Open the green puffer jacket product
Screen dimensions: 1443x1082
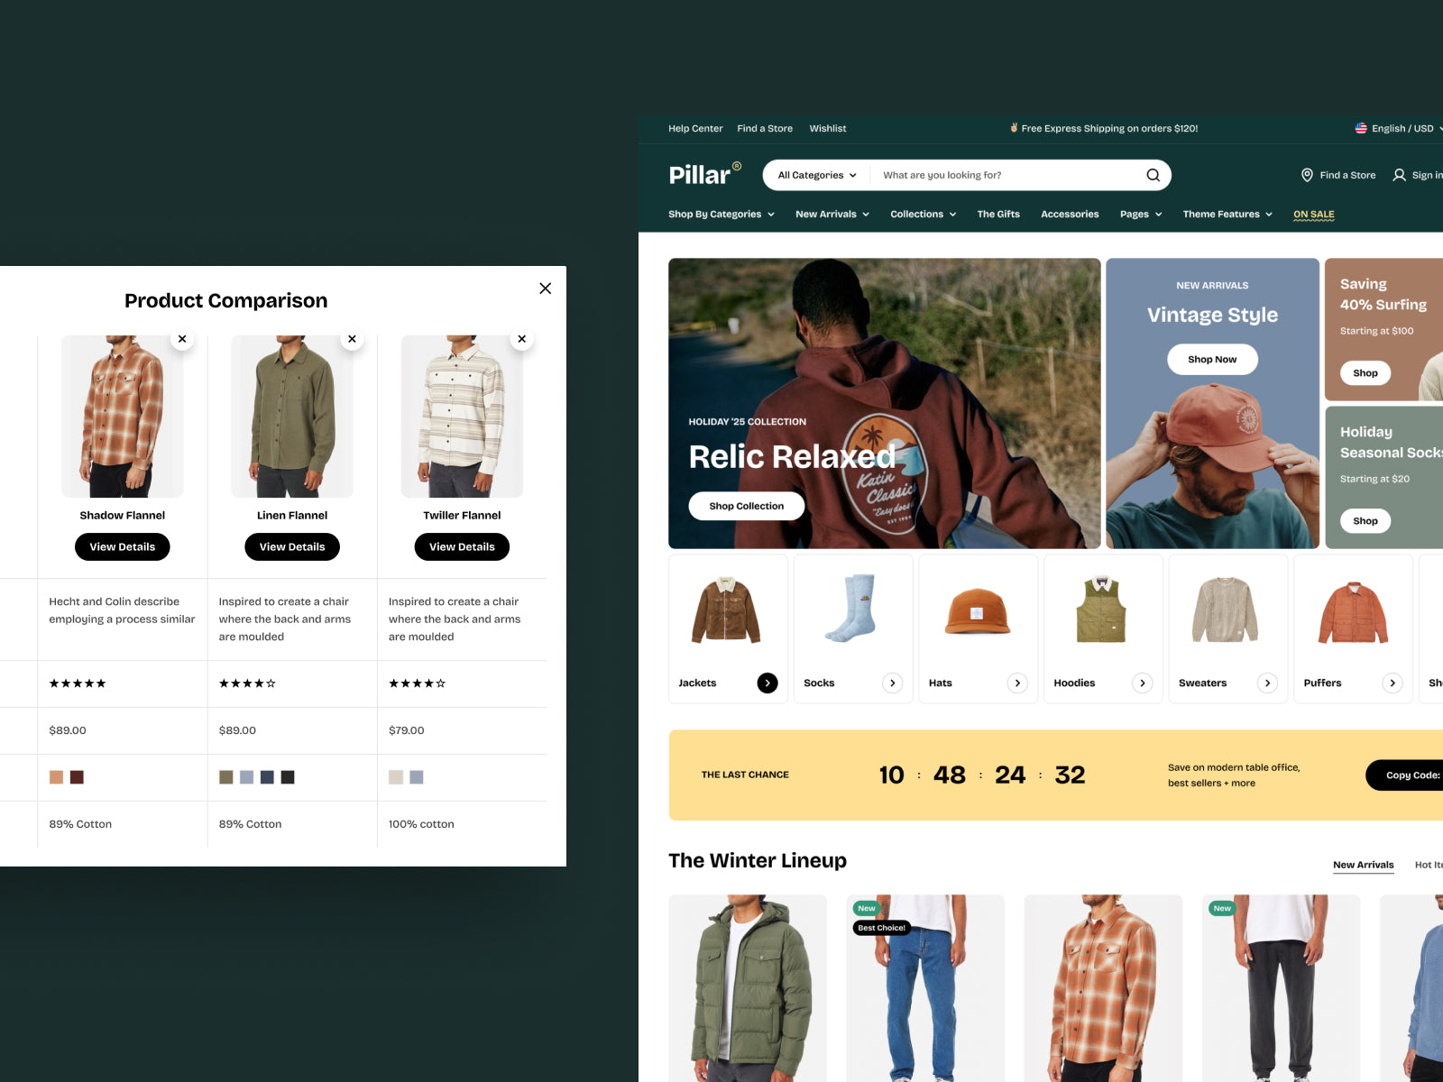[748, 988]
